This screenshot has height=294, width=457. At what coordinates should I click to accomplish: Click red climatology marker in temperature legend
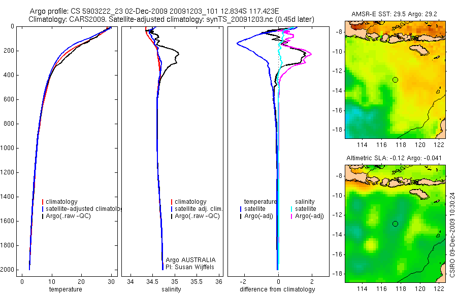(43, 202)
